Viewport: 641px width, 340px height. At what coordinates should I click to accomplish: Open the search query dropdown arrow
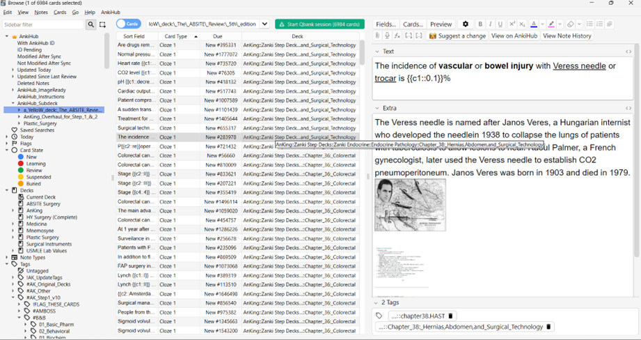click(265, 24)
